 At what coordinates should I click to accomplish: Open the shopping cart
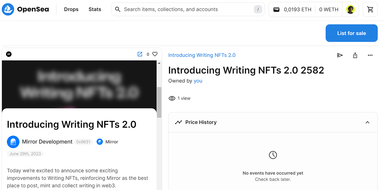coord(370,10)
